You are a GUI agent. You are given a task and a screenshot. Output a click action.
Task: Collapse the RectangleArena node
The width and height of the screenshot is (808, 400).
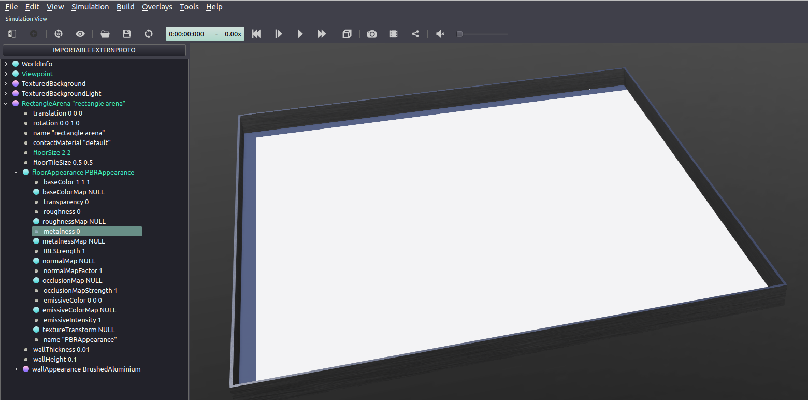[6, 103]
